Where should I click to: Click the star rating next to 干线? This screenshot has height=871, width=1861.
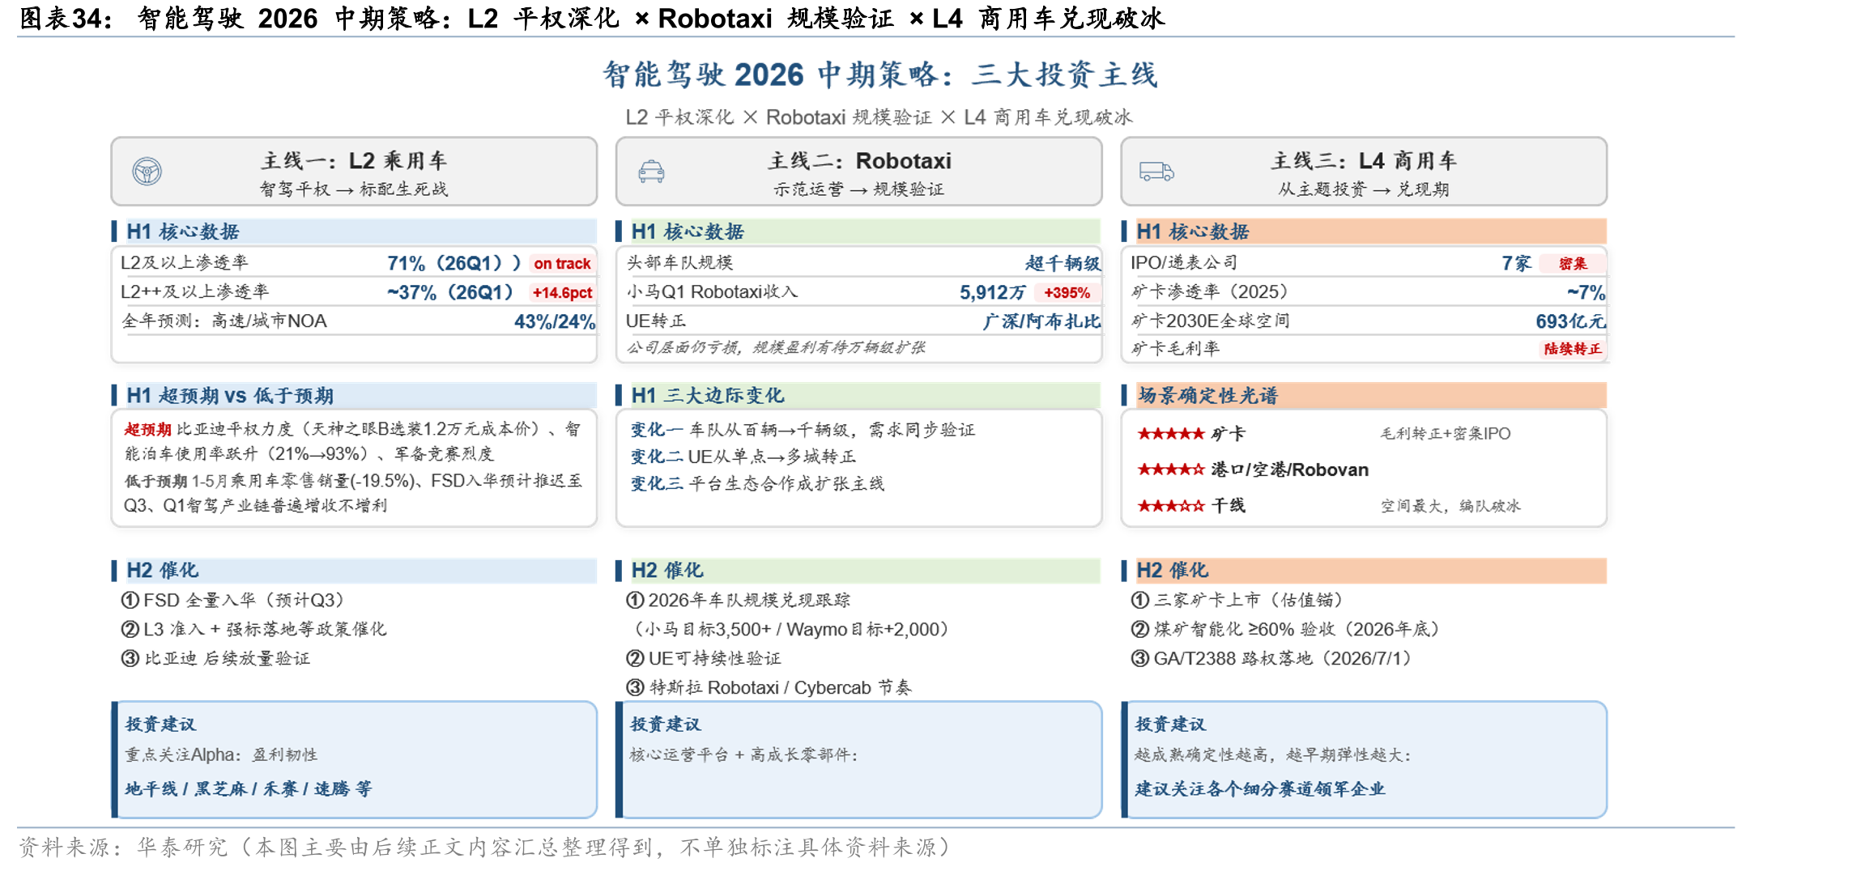tap(1171, 506)
